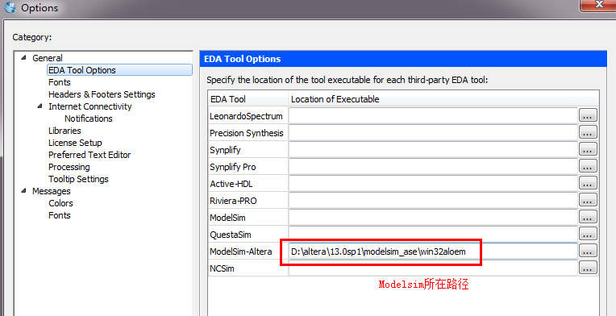Open Headers & Footers Settings

[x=102, y=94]
